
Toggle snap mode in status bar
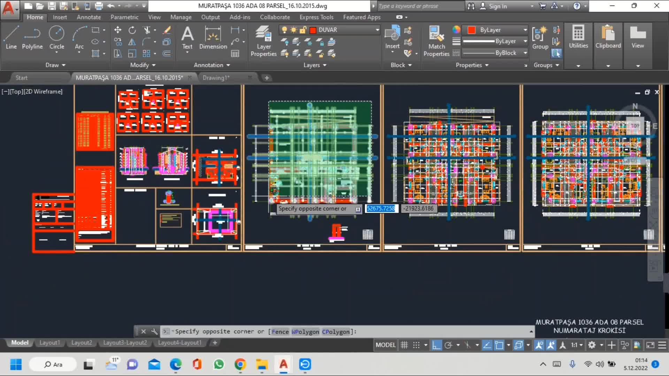416,345
